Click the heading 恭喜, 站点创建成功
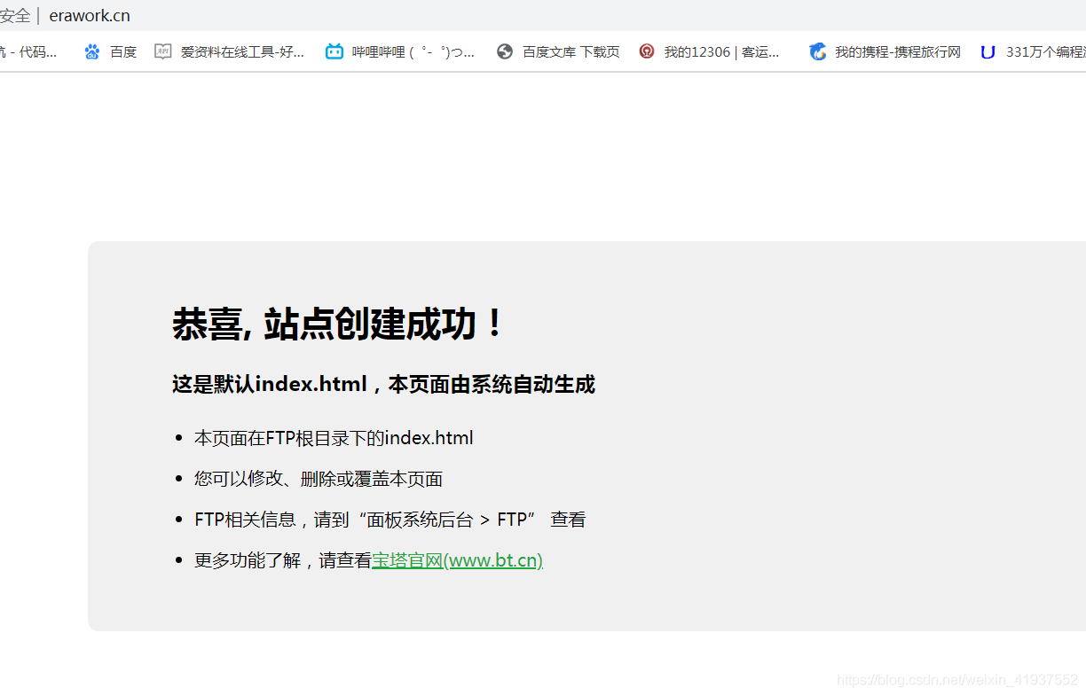The image size is (1086, 696). point(336,325)
